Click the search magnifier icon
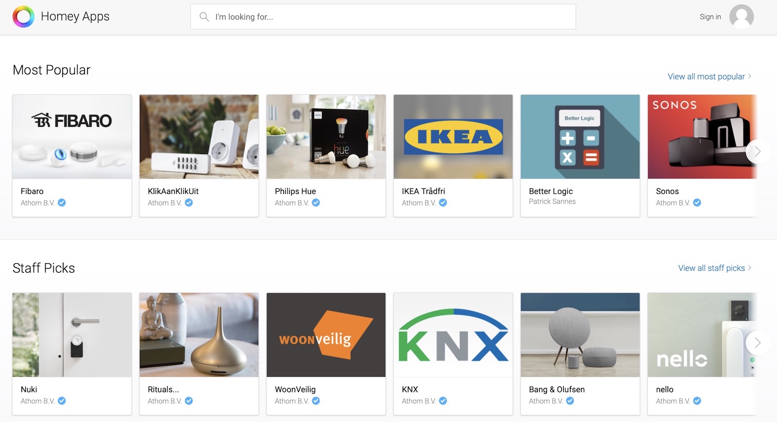The image size is (777, 422). (204, 17)
